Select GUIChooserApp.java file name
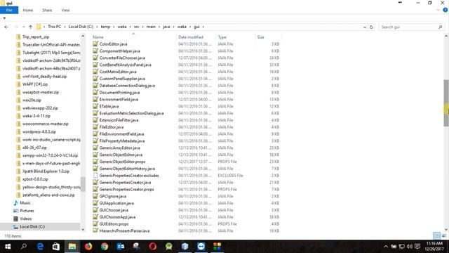The image size is (449, 253). (117, 217)
